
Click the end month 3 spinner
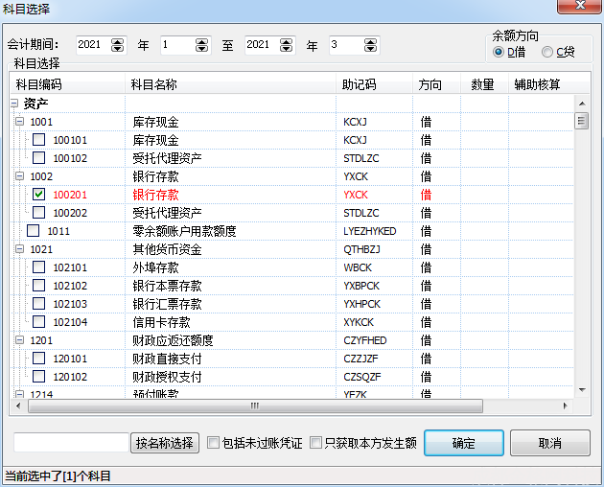pyautogui.click(x=369, y=45)
